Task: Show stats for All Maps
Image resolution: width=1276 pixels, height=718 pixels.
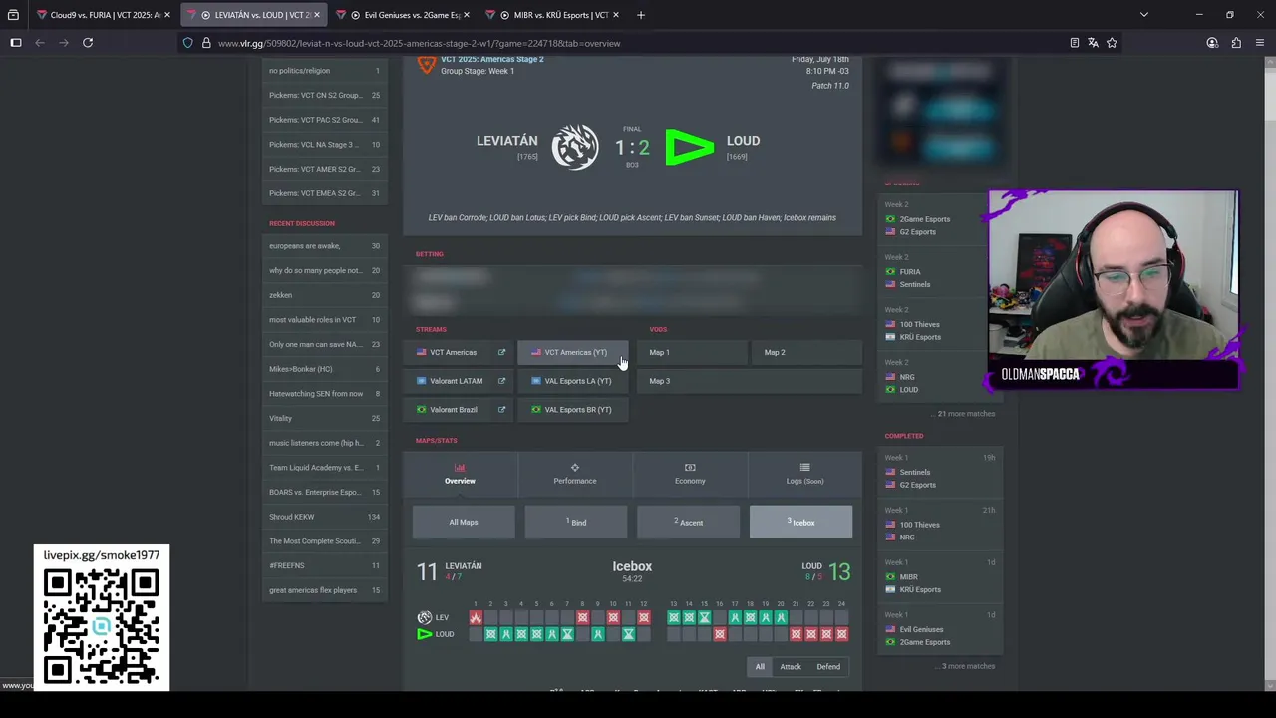Action: pyautogui.click(x=464, y=522)
